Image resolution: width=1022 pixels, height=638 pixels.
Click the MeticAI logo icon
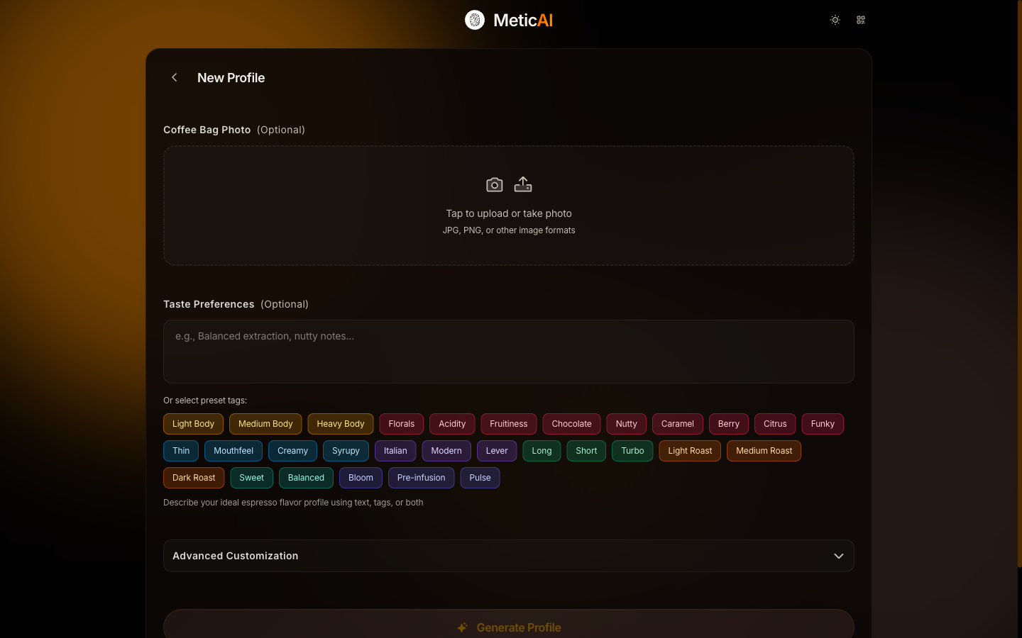(x=475, y=20)
